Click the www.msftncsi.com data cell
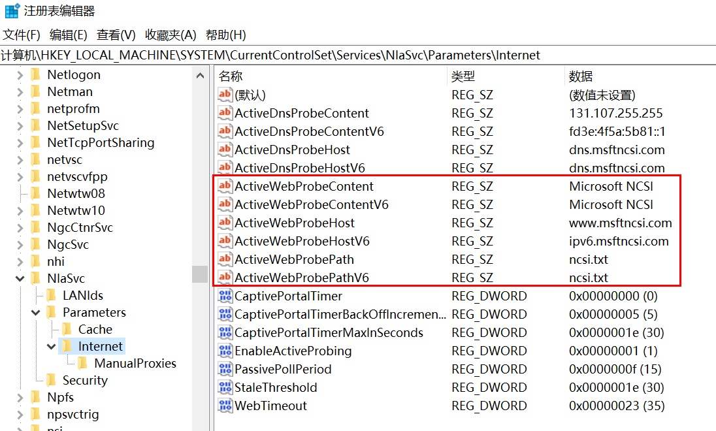 [620, 223]
